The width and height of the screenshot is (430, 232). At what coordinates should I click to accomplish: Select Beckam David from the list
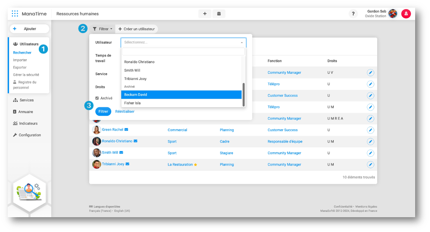point(181,95)
